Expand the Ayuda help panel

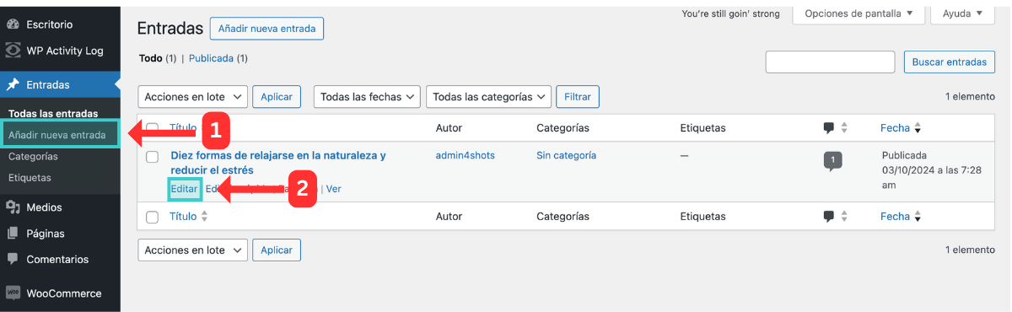click(x=962, y=13)
